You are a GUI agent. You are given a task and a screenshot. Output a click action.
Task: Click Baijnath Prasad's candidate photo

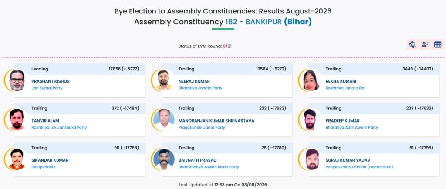tap(164, 159)
